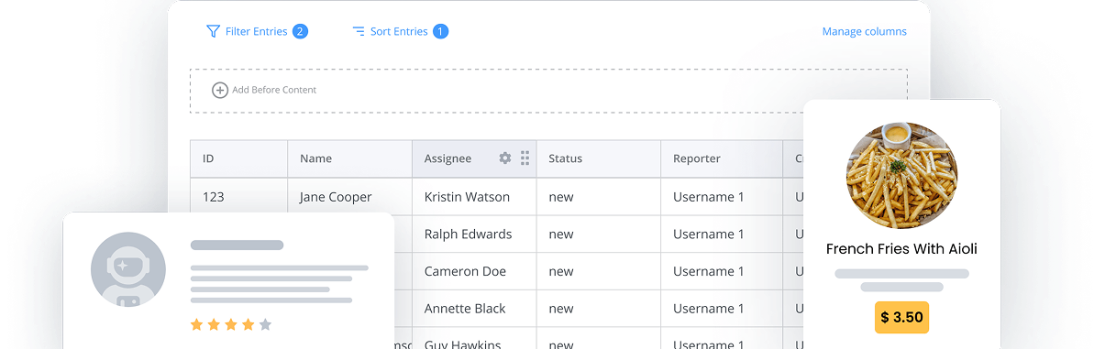Click the fifth gray star in the rating

[x=265, y=324]
